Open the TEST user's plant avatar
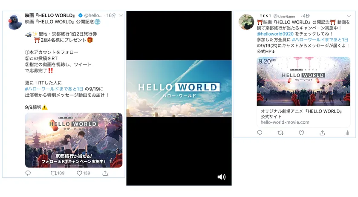 click(246, 22)
